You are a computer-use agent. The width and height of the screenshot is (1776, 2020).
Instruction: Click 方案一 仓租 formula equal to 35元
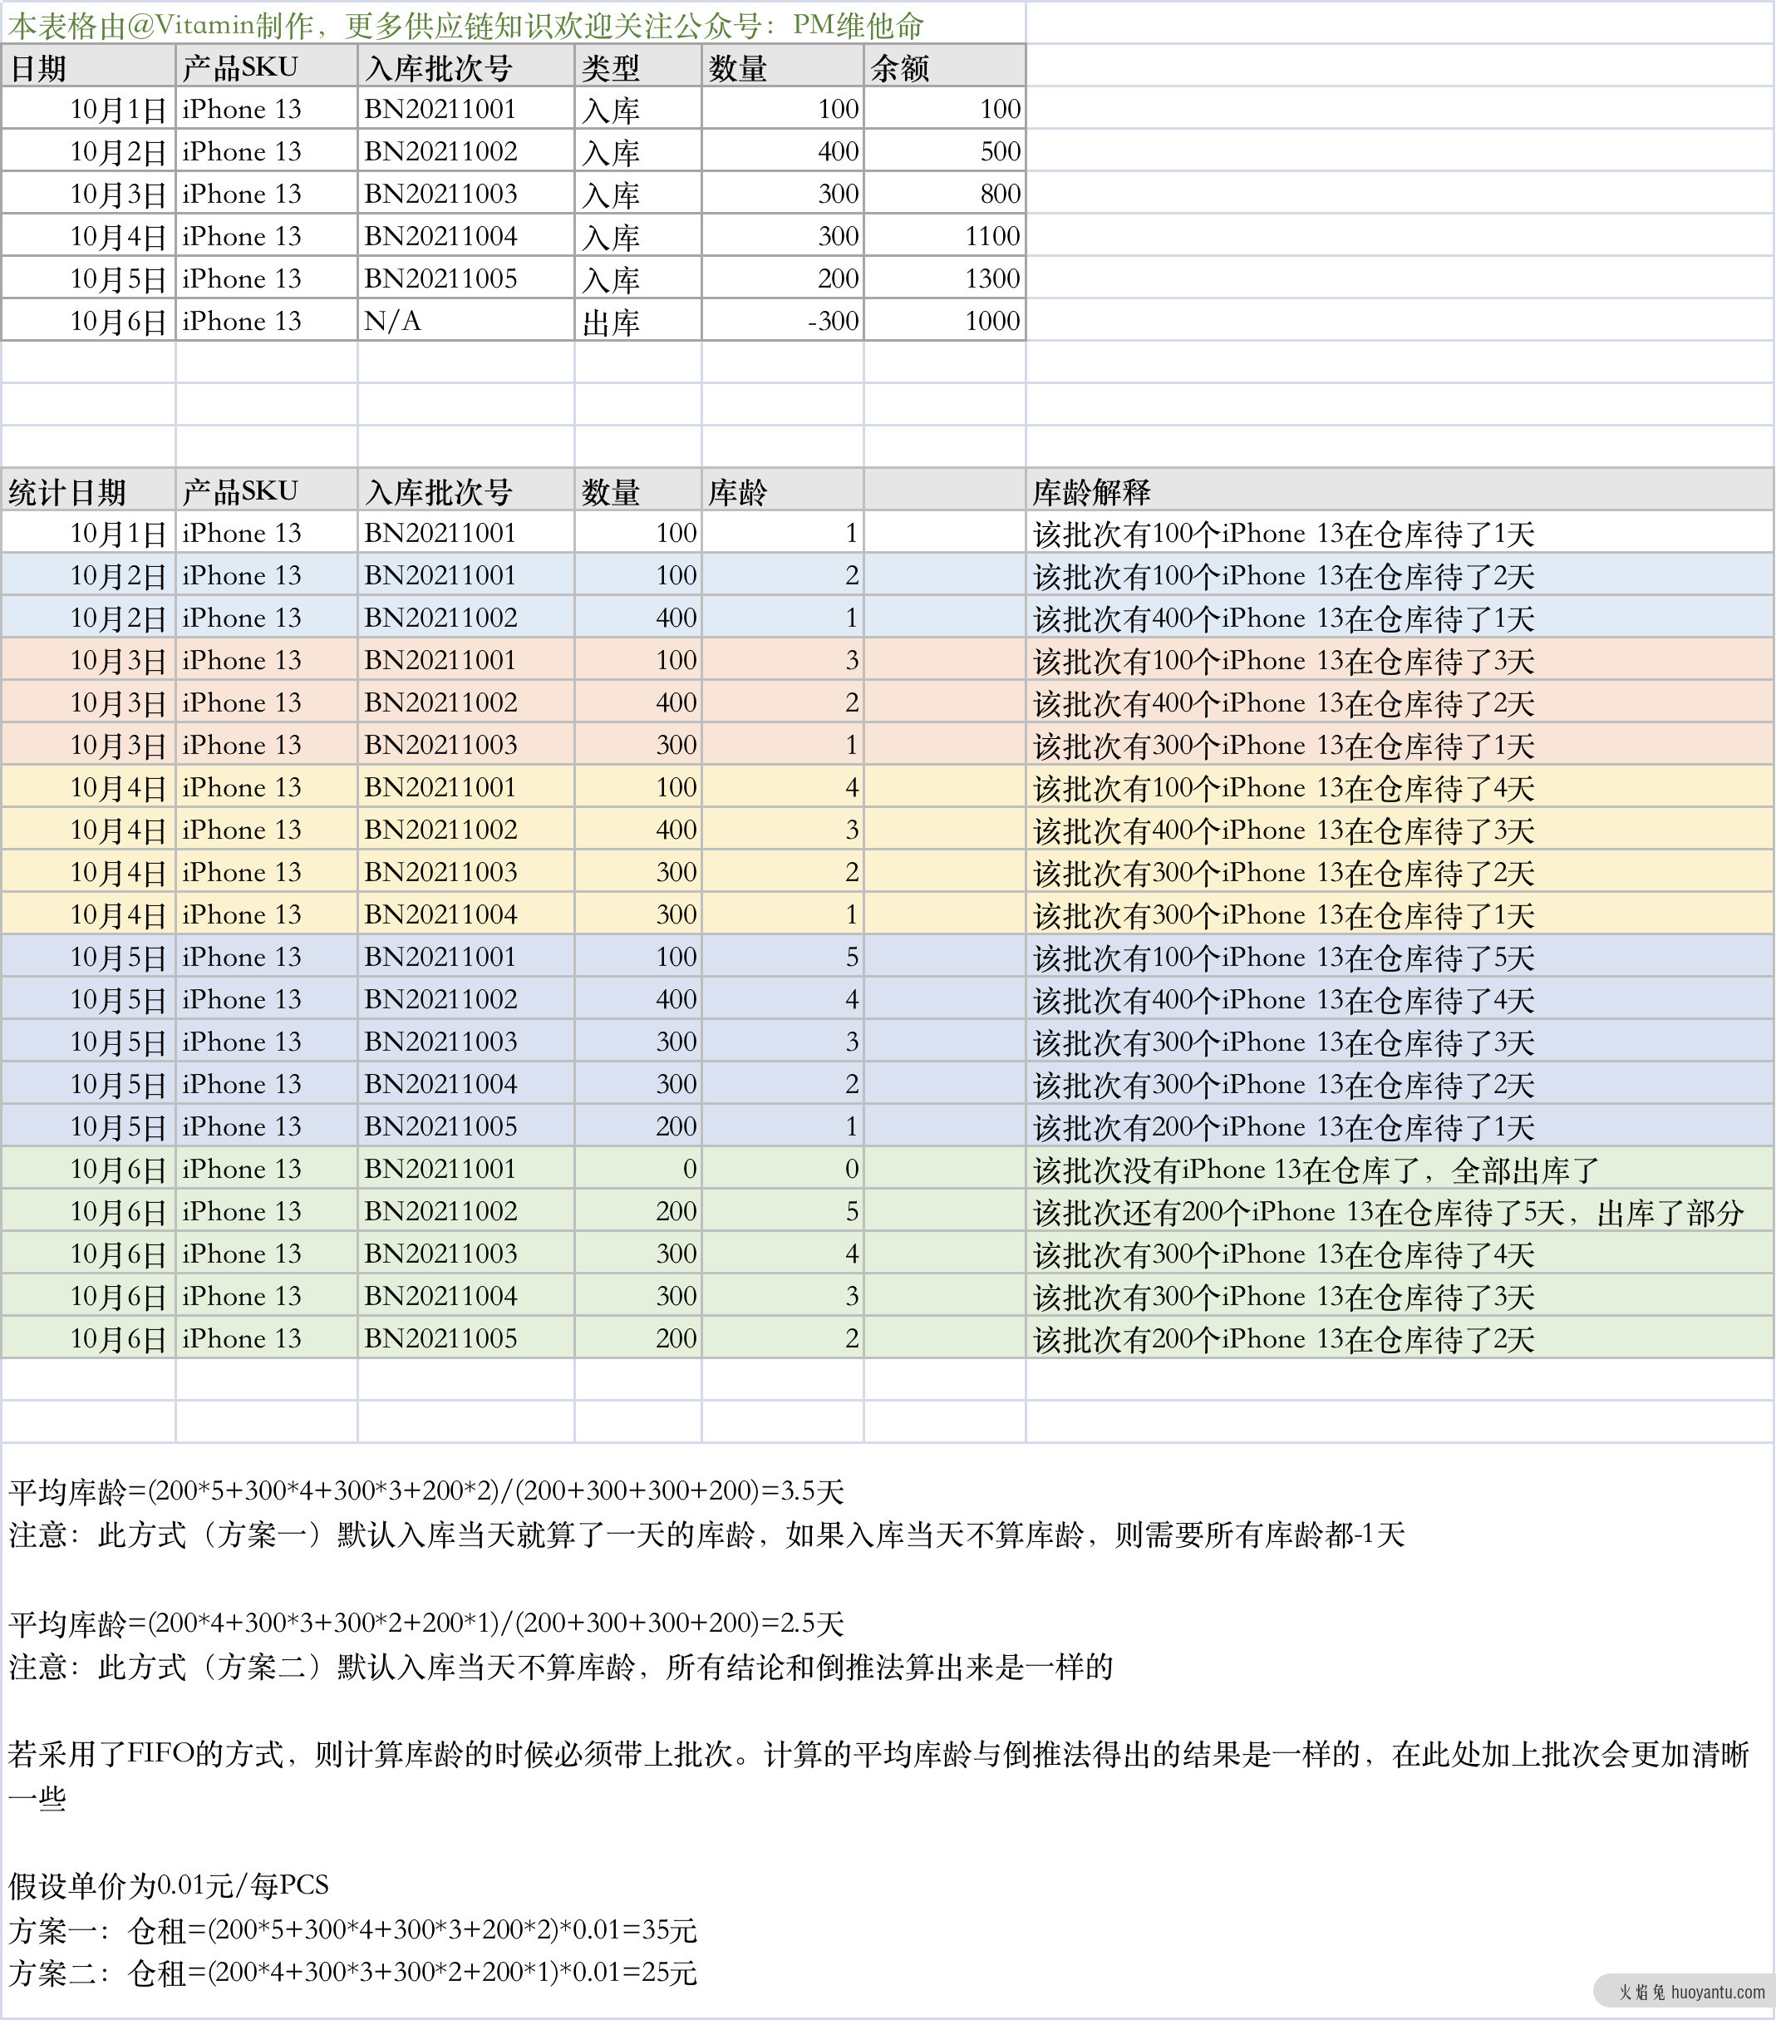point(352,1929)
